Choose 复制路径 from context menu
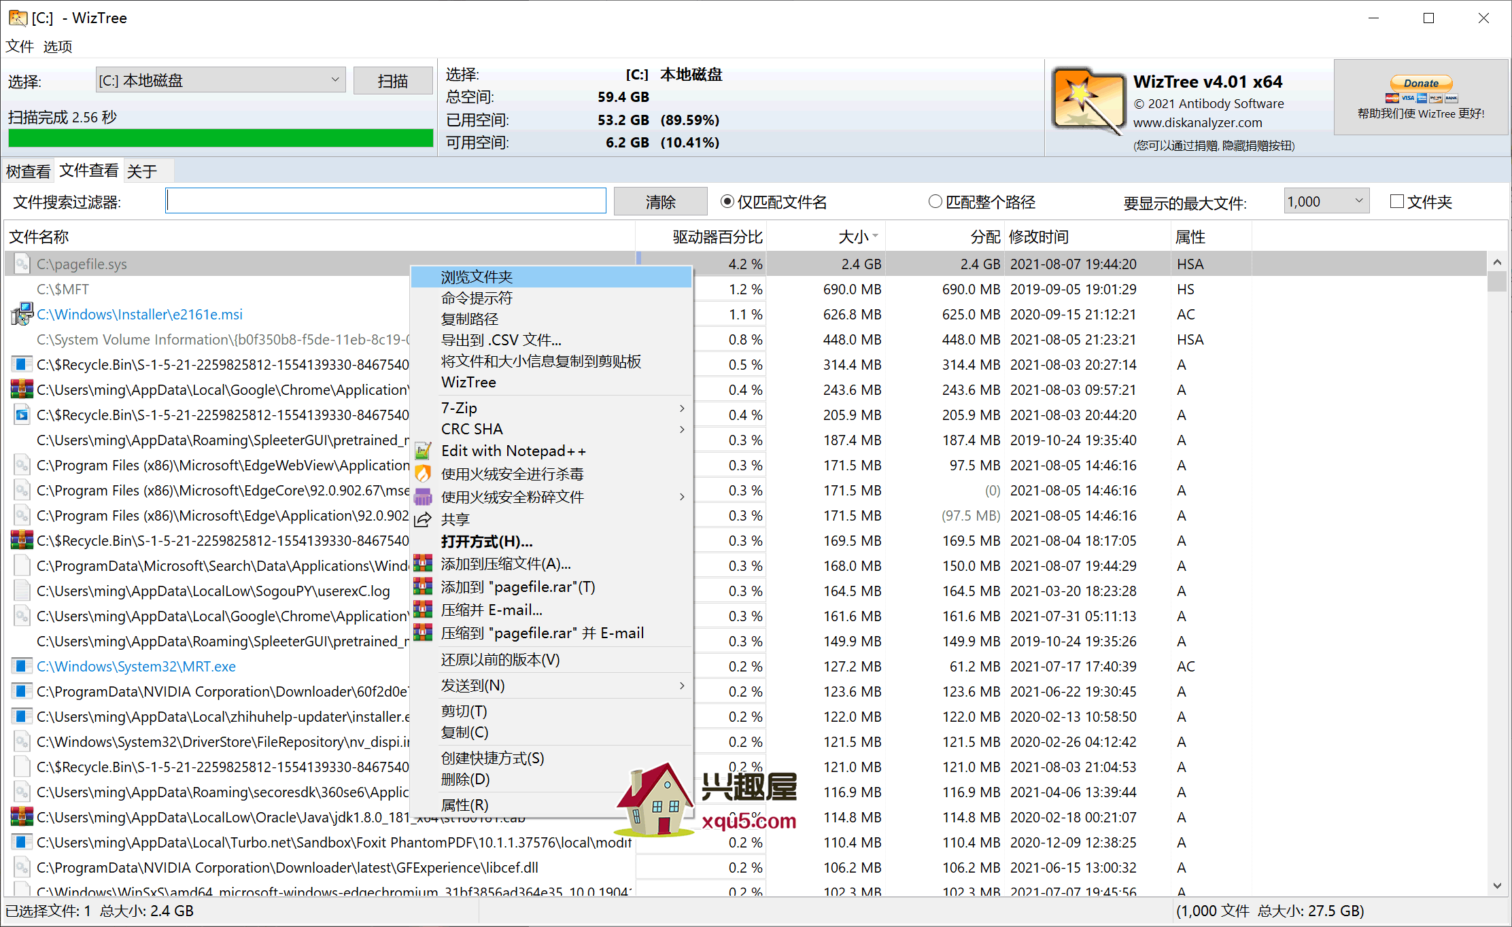This screenshot has height=927, width=1512. pos(552,319)
